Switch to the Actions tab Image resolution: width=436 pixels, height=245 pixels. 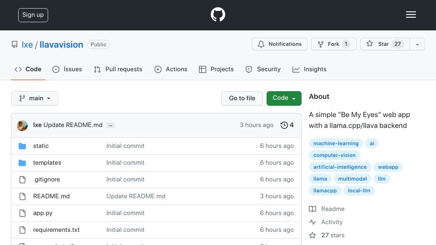(171, 69)
